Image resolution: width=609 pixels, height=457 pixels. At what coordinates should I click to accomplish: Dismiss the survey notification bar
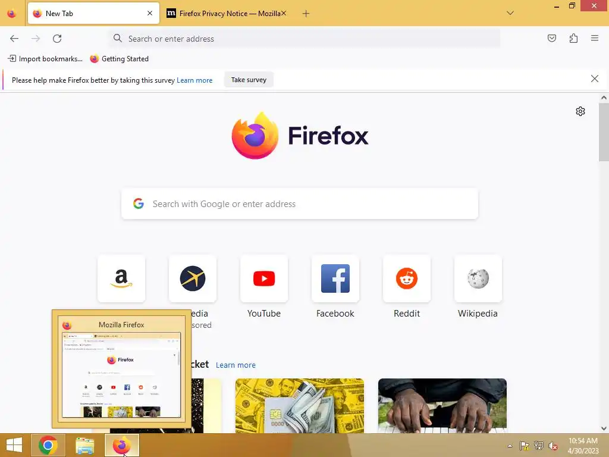(x=595, y=79)
